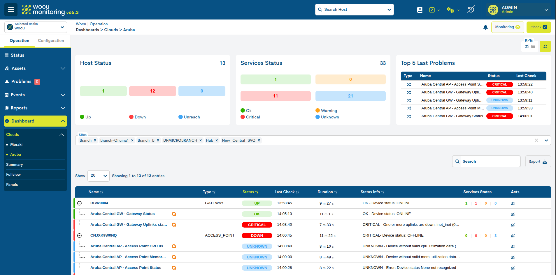Click the disabled auto-refresh clock icon
Screen dimensions: 556x275
coord(471,10)
